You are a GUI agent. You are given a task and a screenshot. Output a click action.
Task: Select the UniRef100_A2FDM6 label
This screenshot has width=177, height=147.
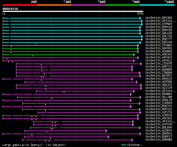click(159, 82)
